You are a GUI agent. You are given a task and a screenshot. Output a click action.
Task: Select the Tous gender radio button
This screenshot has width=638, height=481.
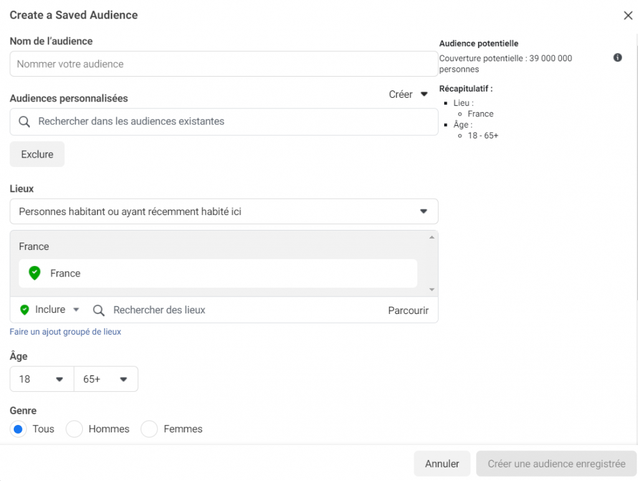18,429
